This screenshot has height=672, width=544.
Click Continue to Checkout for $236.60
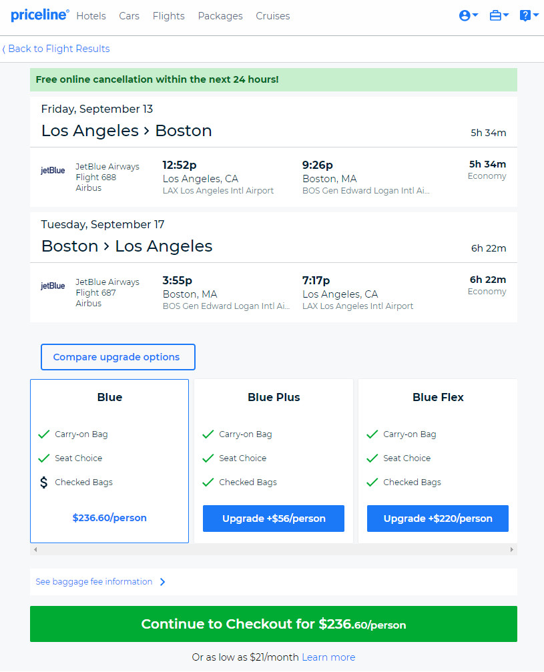(274, 624)
